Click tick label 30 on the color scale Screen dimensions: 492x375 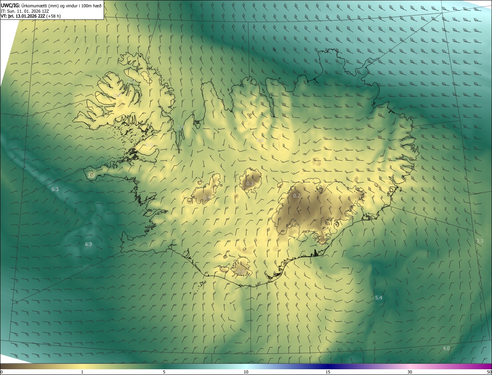pos(410,372)
